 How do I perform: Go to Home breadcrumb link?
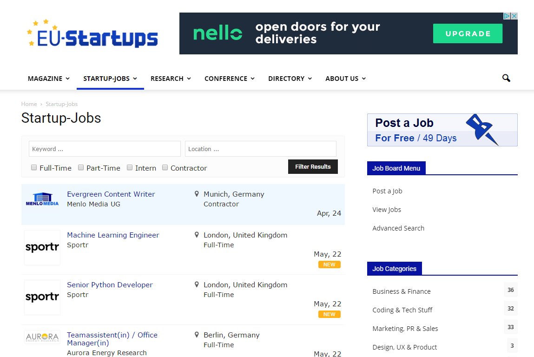point(29,104)
